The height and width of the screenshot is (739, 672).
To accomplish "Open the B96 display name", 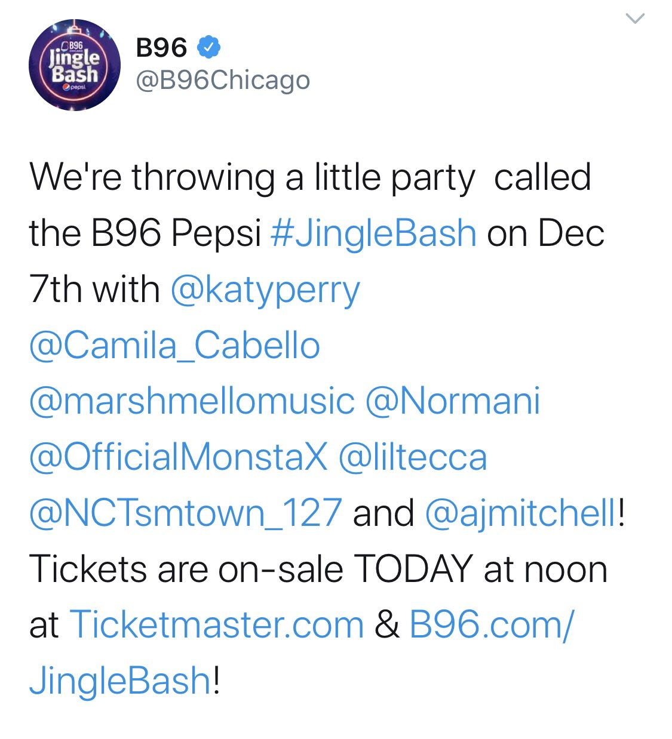I will click(162, 47).
